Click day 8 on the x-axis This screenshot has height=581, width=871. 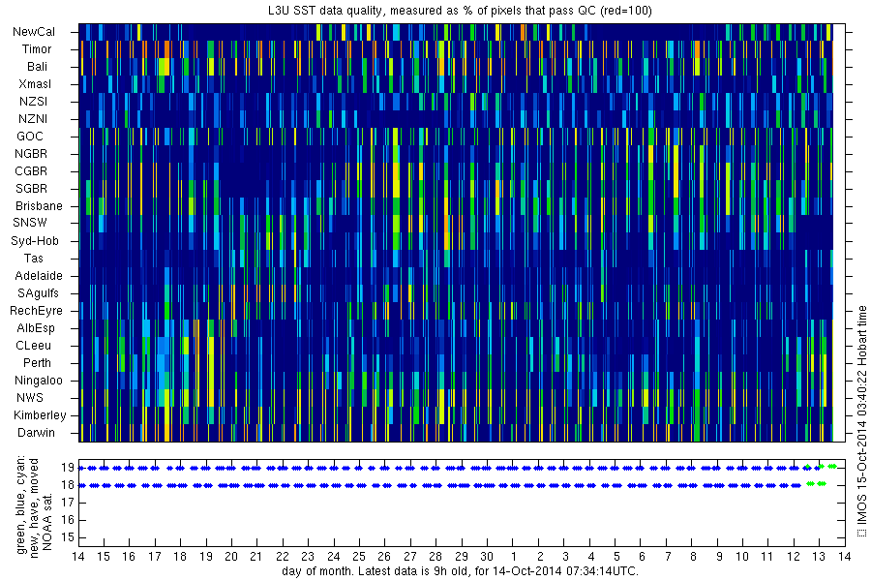(693, 557)
